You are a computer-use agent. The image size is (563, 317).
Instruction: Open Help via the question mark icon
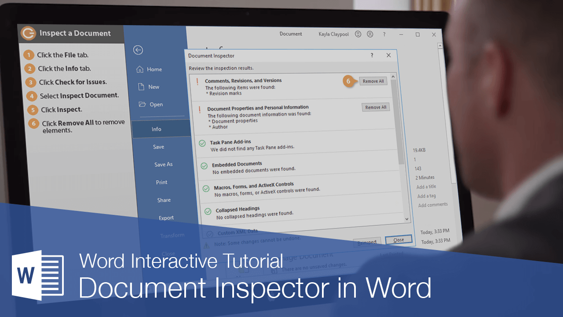pos(384,34)
